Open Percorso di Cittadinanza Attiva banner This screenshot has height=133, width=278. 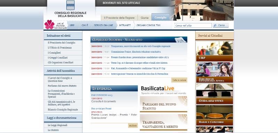(215, 72)
